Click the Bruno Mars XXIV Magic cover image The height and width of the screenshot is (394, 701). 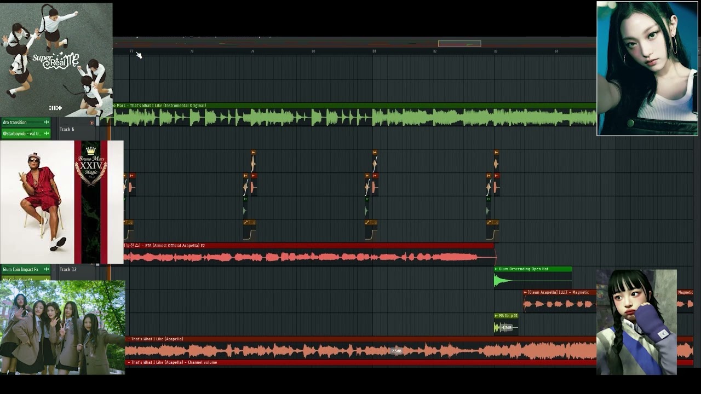[62, 202]
